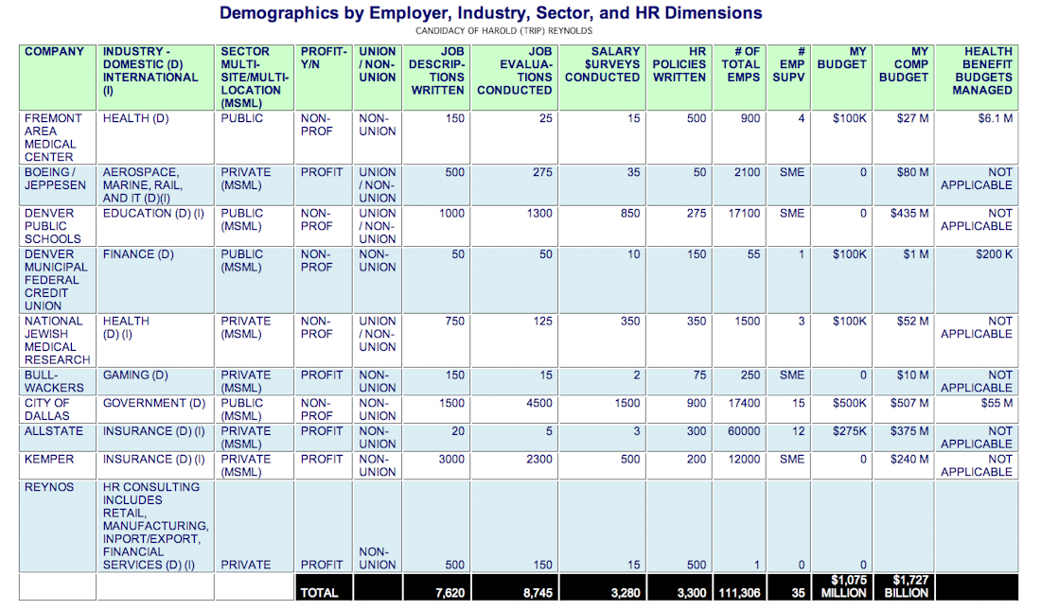Click the FREMONT AREA MEDICAL CENTER company cell
The height and width of the screenshot is (610, 1041).
tap(58, 137)
